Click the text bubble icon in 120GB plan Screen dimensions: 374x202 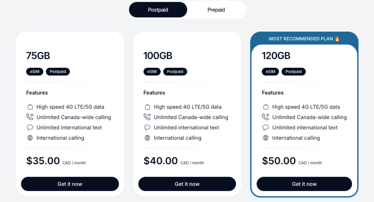pyautogui.click(x=266, y=128)
